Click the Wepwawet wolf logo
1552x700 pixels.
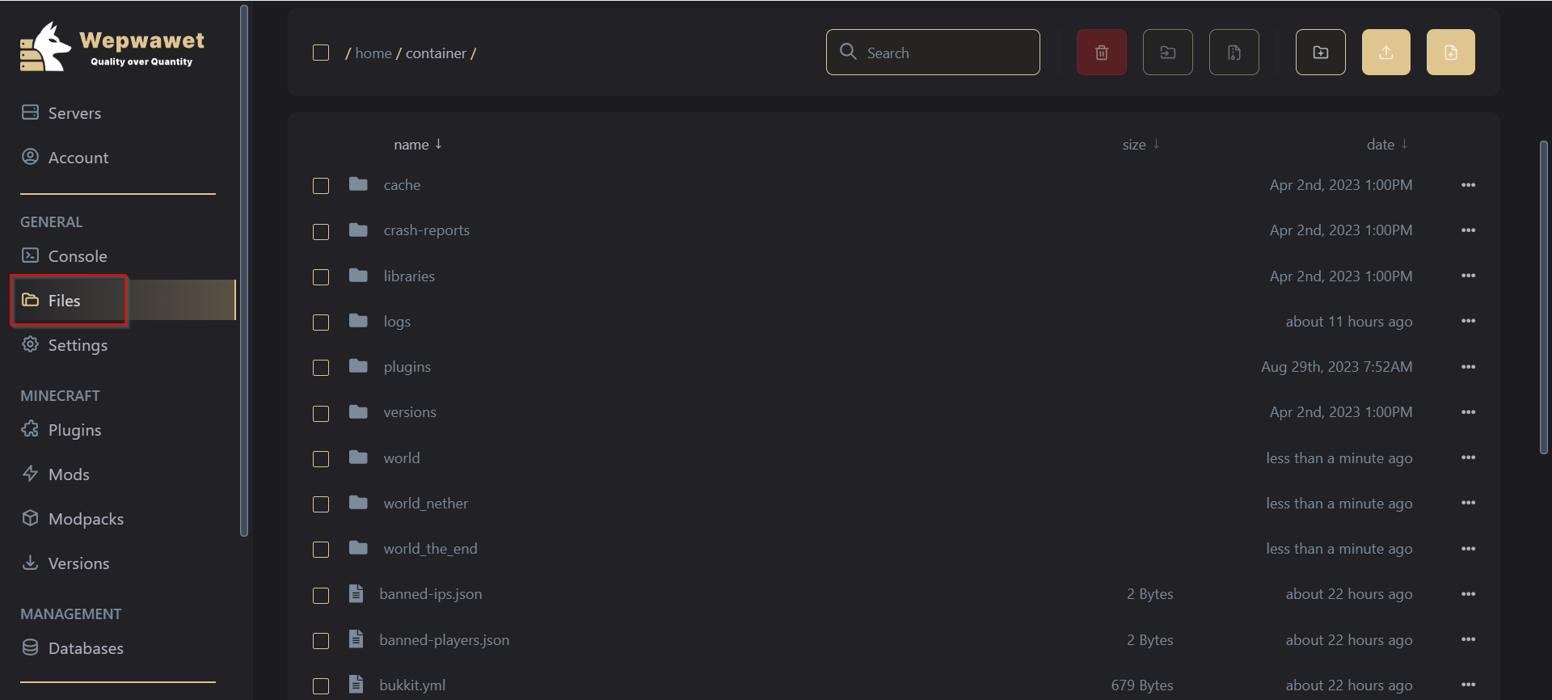(x=46, y=47)
